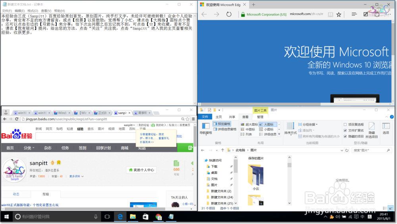Click Cortana microphone icon

(96, 217)
